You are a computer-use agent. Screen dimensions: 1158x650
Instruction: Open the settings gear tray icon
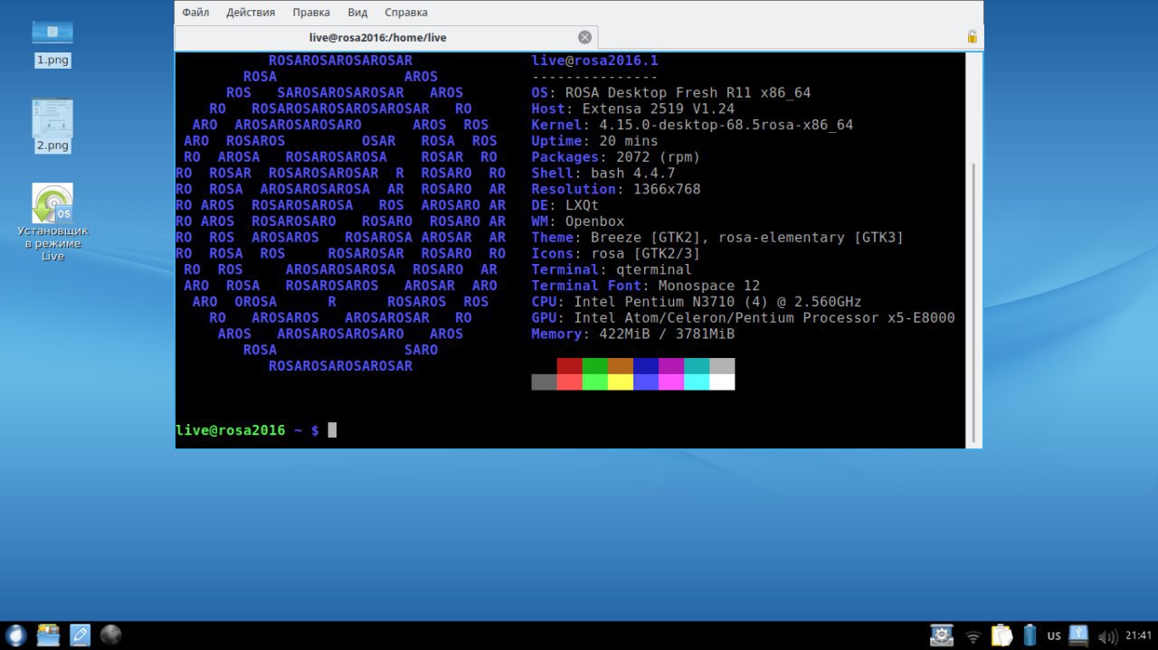(x=942, y=636)
